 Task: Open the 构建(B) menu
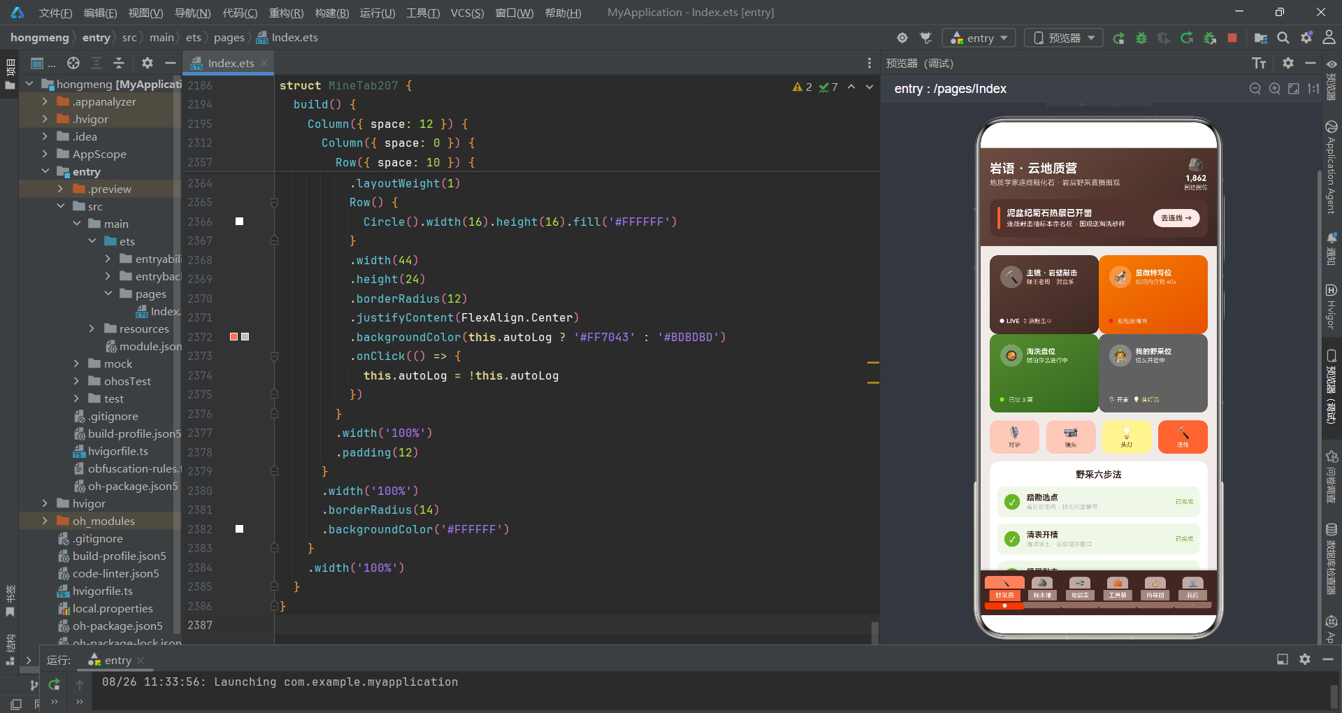[x=332, y=13]
